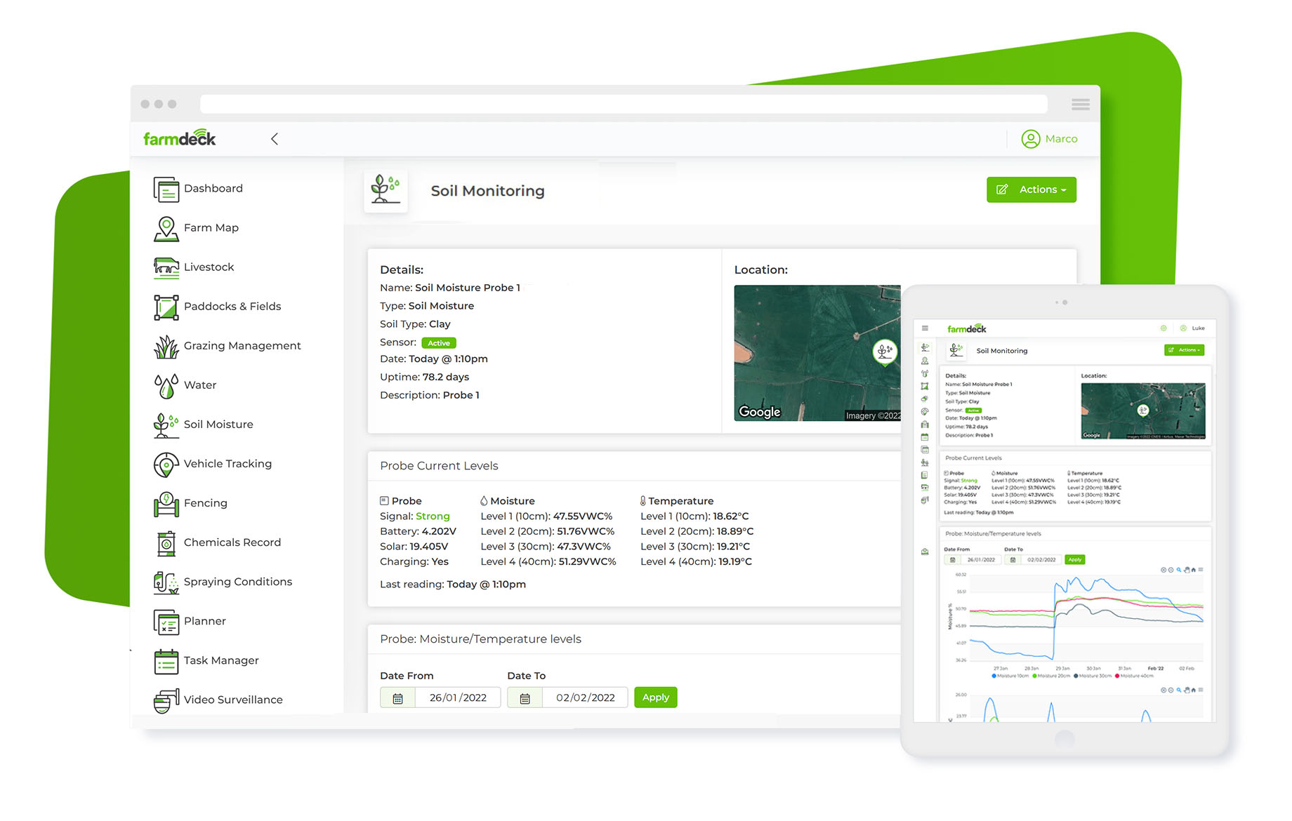Screen dimensions: 1292x821
Task: Click desktop 'Level 4 (40cm): 19.19°C' text
Action: coord(696,562)
